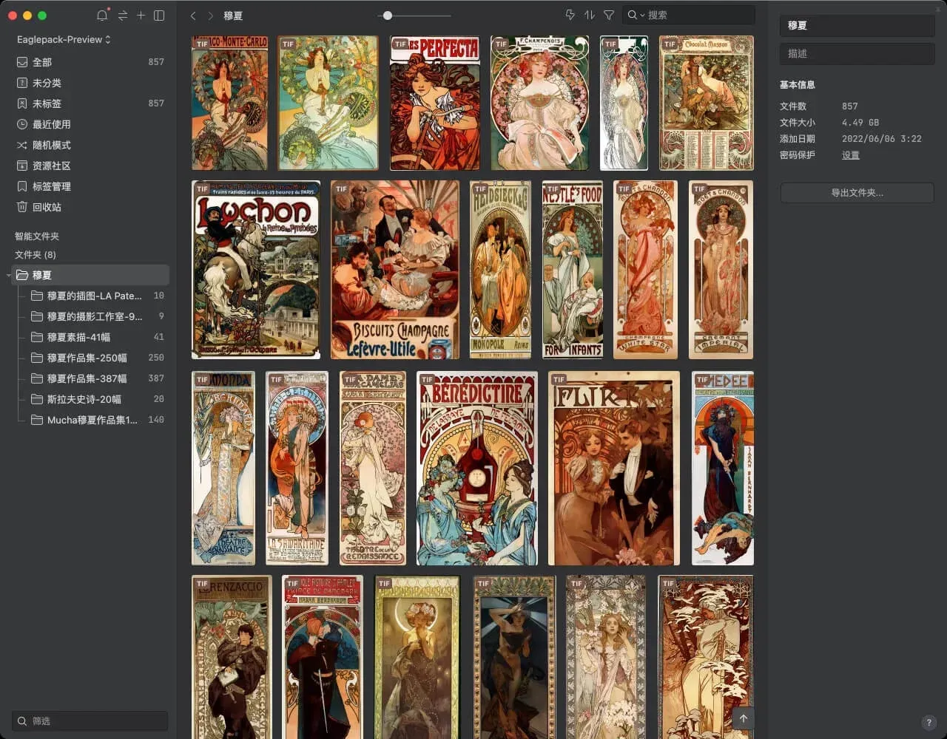This screenshot has height=739, width=947.
Task: Select 未标签 in the sidebar
Action: [90, 103]
